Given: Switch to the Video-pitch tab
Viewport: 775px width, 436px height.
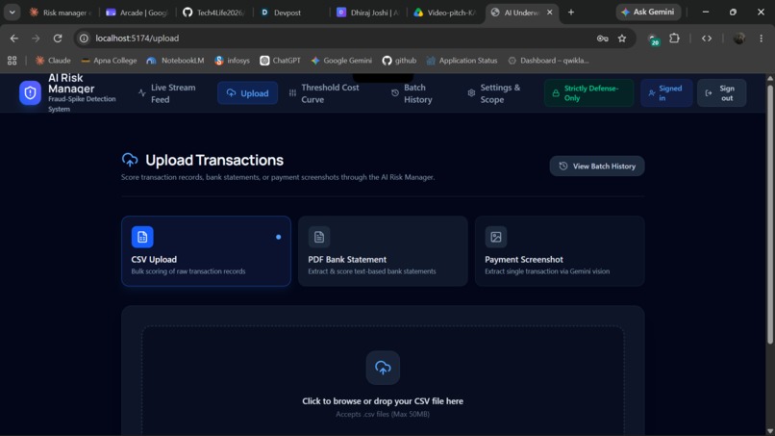Looking at the screenshot, I should 445,13.
